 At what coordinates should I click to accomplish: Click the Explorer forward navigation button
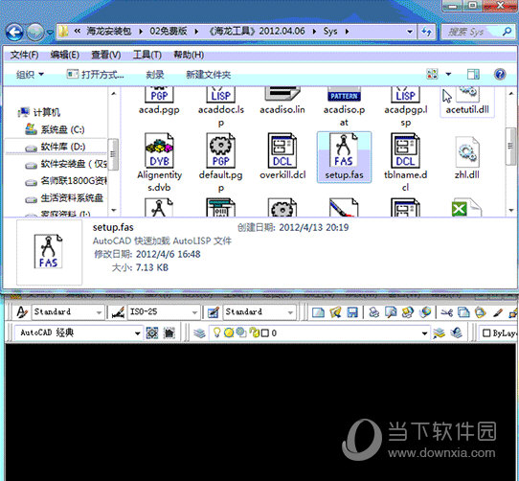click(x=35, y=33)
